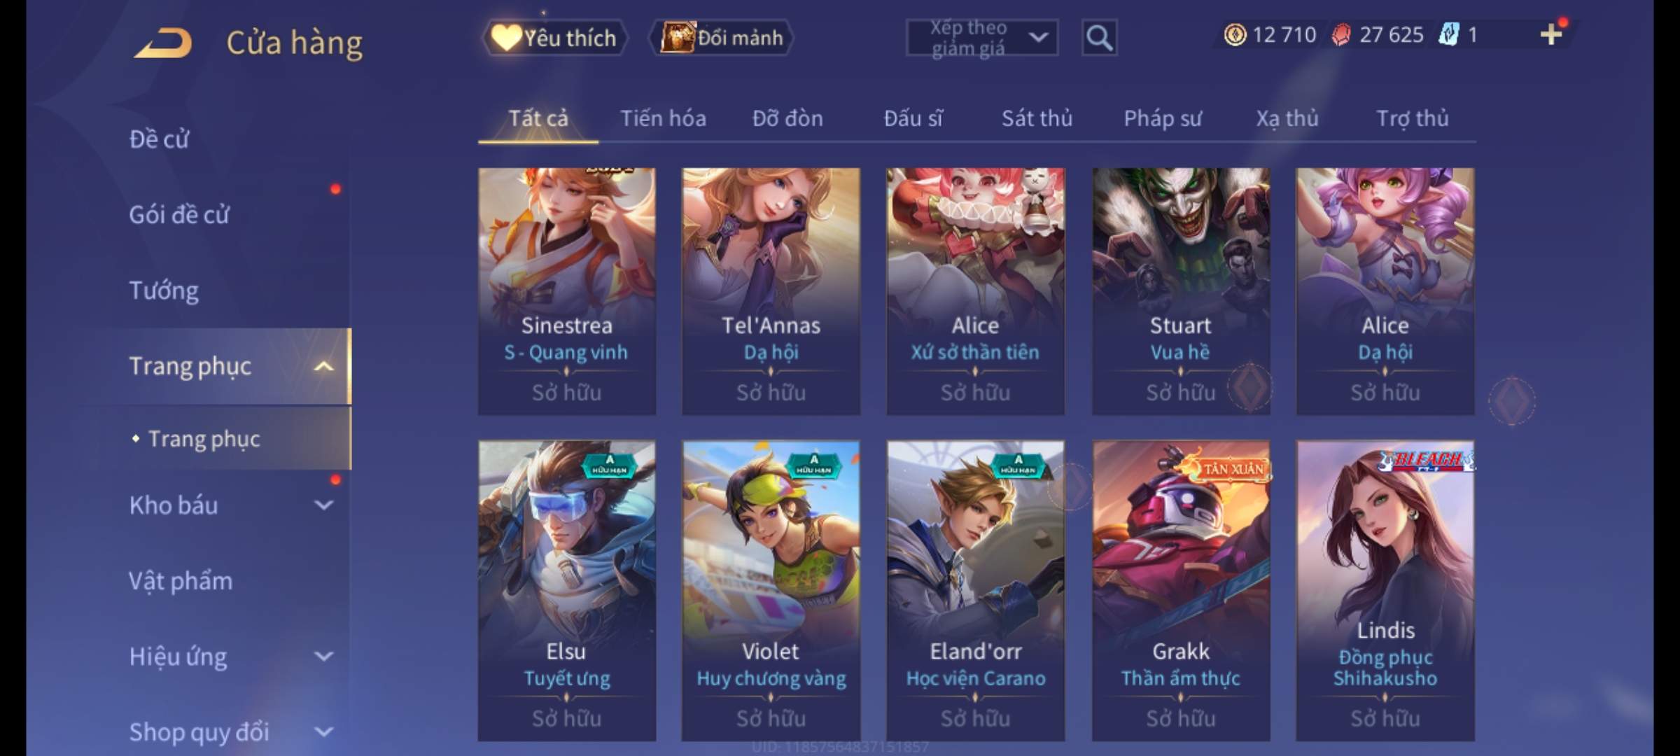Go to Tướng in the sidebar
The height and width of the screenshot is (756, 1680).
pos(164,290)
